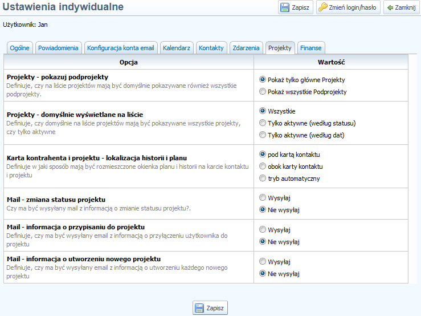
Task: Select 'Nie wysyłaj' for new project creation mail
Action: (x=263, y=274)
